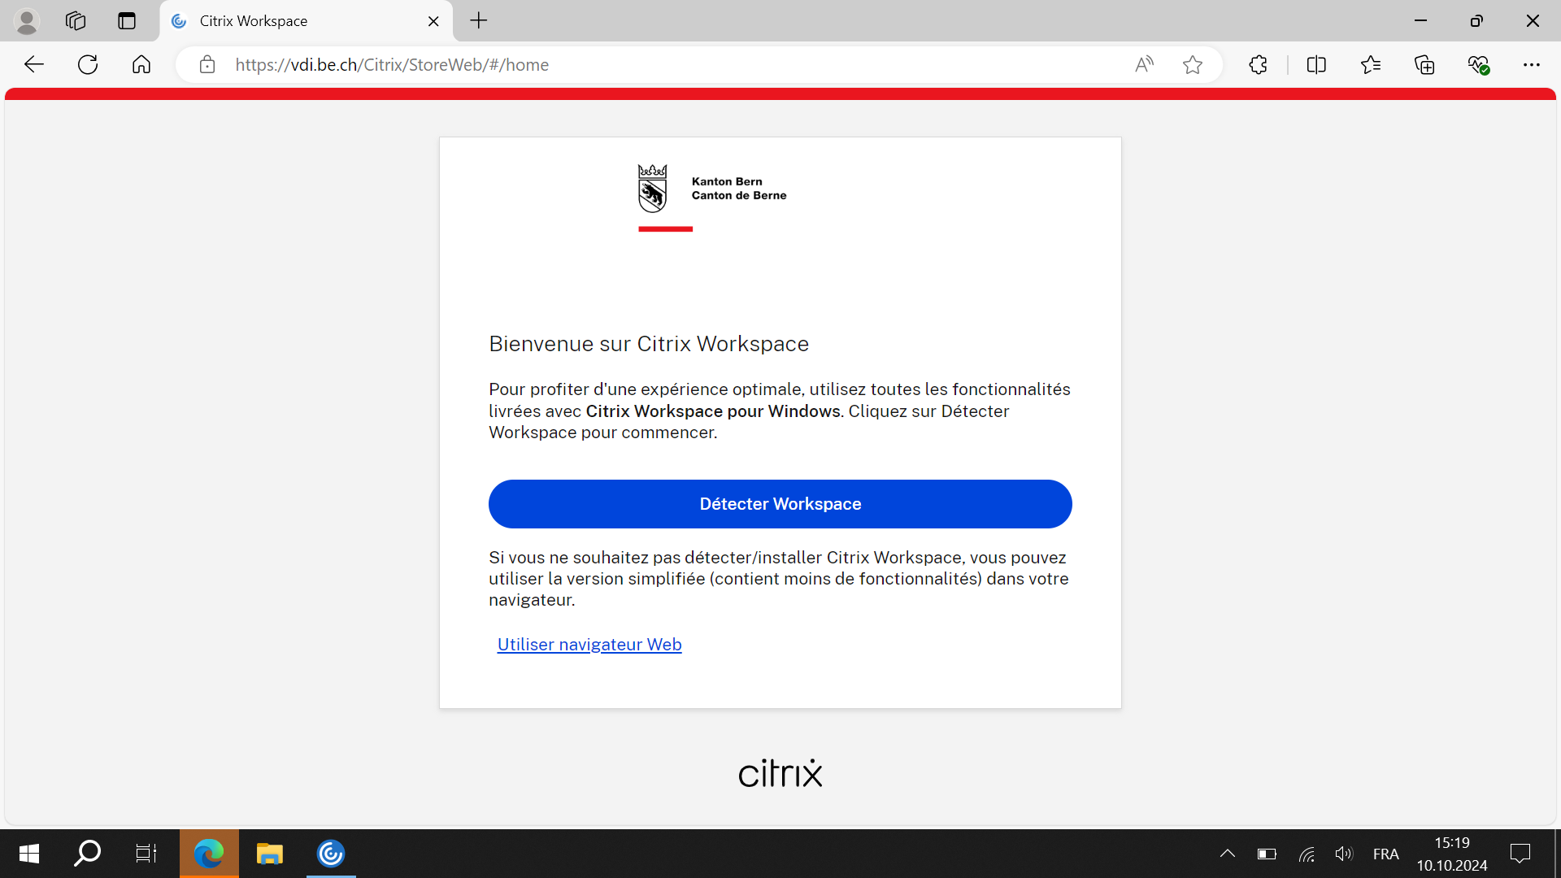
Task: Add this page to favorites
Action: (1193, 65)
